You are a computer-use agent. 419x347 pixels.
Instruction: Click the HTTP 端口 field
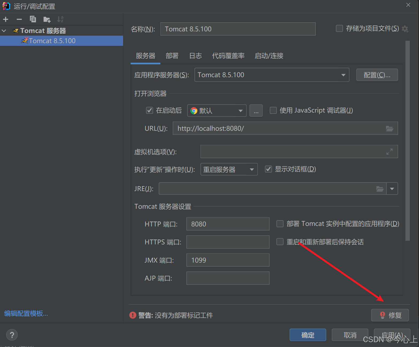[x=228, y=224]
